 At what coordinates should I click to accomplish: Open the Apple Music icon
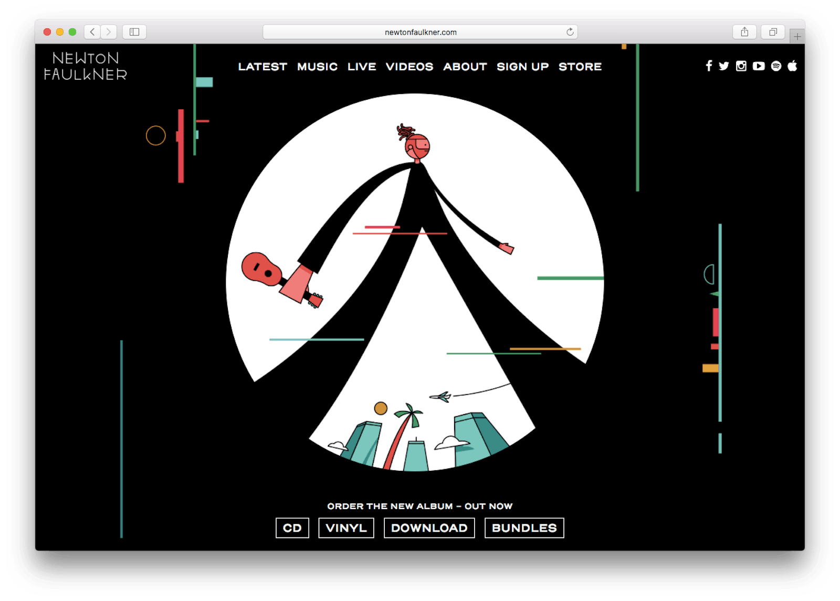pyautogui.click(x=792, y=66)
